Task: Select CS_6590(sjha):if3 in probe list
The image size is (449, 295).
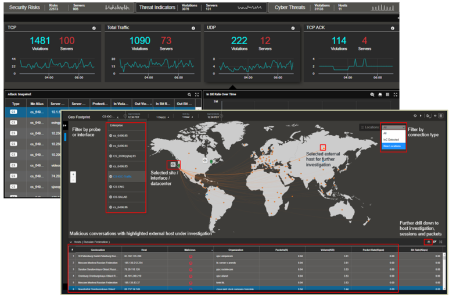Action: [x=126, y=156]
